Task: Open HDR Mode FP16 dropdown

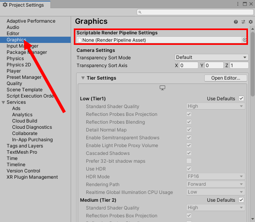Action: pos(216,176)
